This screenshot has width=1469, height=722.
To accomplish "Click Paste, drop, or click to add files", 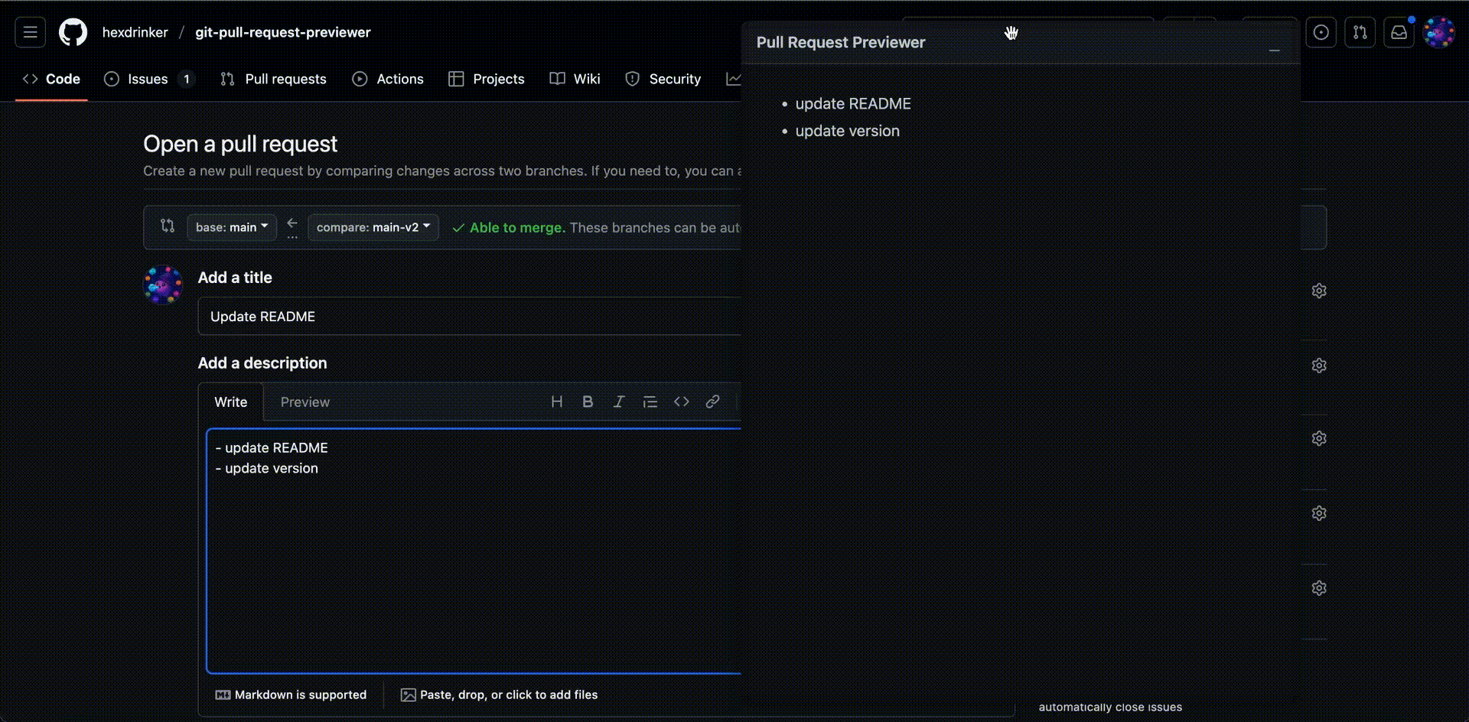I will click(500, 694).
